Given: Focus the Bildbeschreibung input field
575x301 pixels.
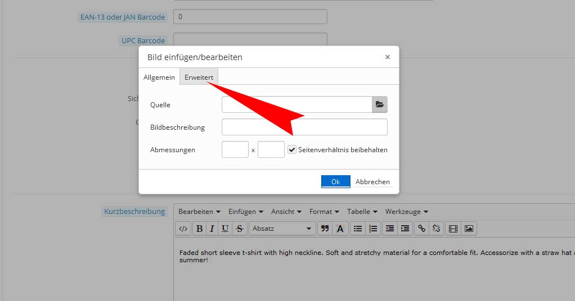Looking at the screenshot, I should (304, 127).
